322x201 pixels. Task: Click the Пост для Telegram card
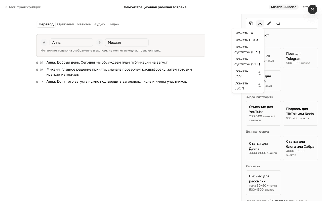click(x=300, y=58)
